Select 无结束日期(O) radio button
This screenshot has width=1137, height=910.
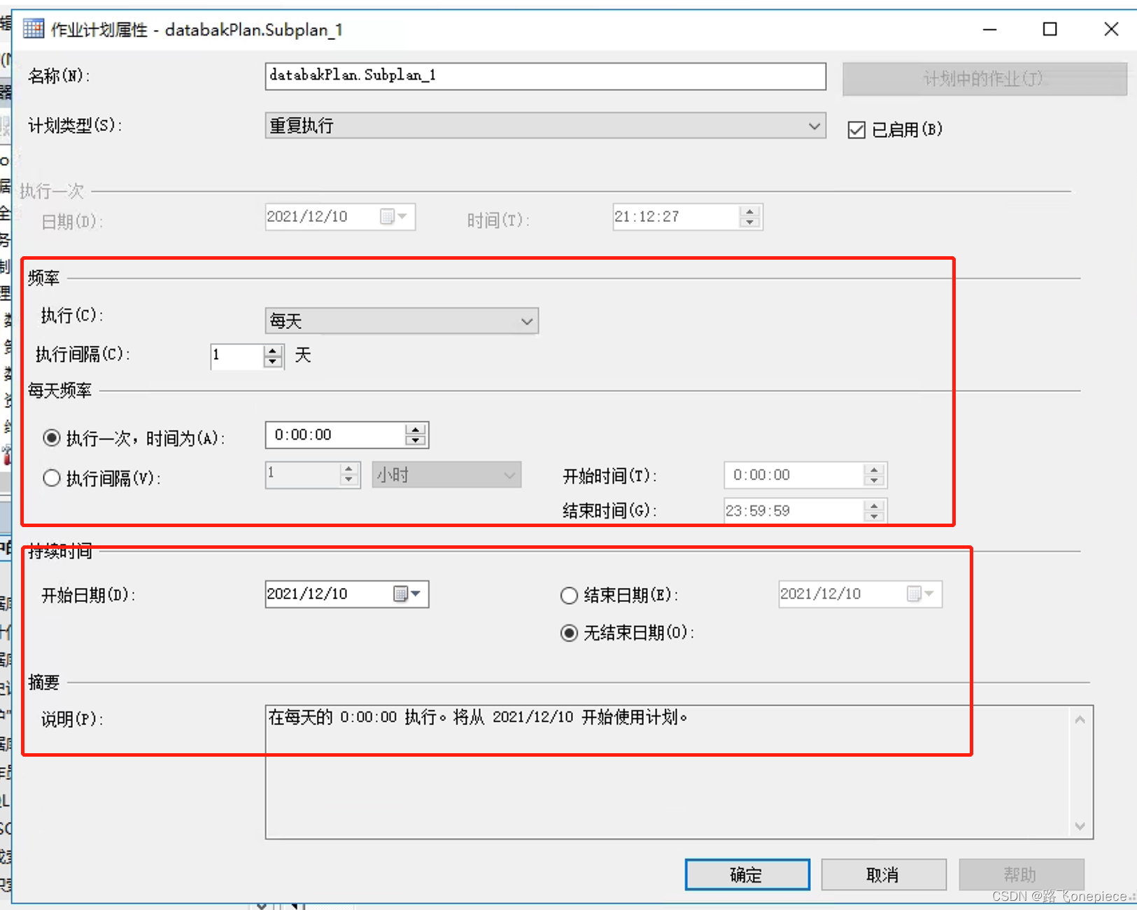569,633
